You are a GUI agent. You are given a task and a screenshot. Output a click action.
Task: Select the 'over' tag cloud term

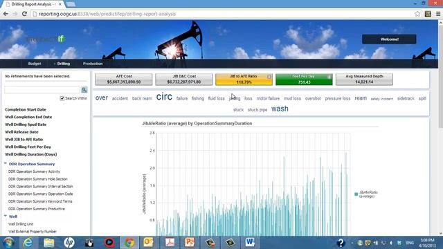tap(102, 98)
